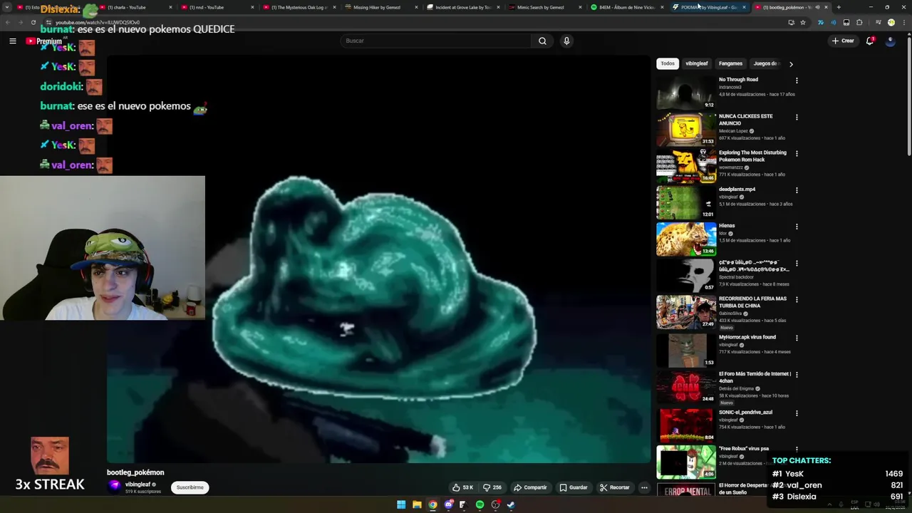Open File Explorer from the taskbar
The width and height of the screenshot is (912, 513).
(417, 504)
